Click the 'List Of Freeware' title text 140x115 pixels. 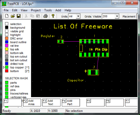pyautogui.click(x=83, y=26)
